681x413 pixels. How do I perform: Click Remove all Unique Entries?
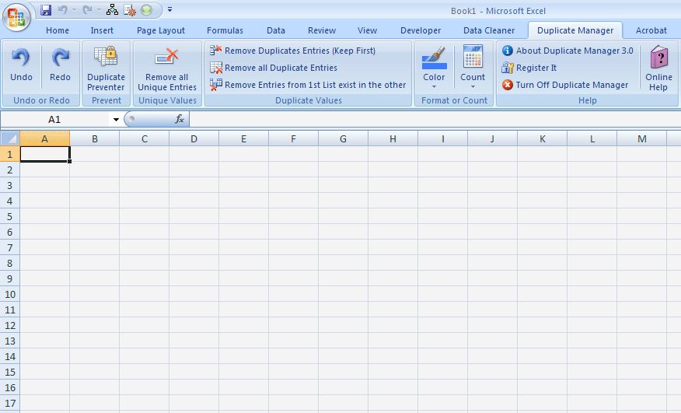click(x=167, y=68)
